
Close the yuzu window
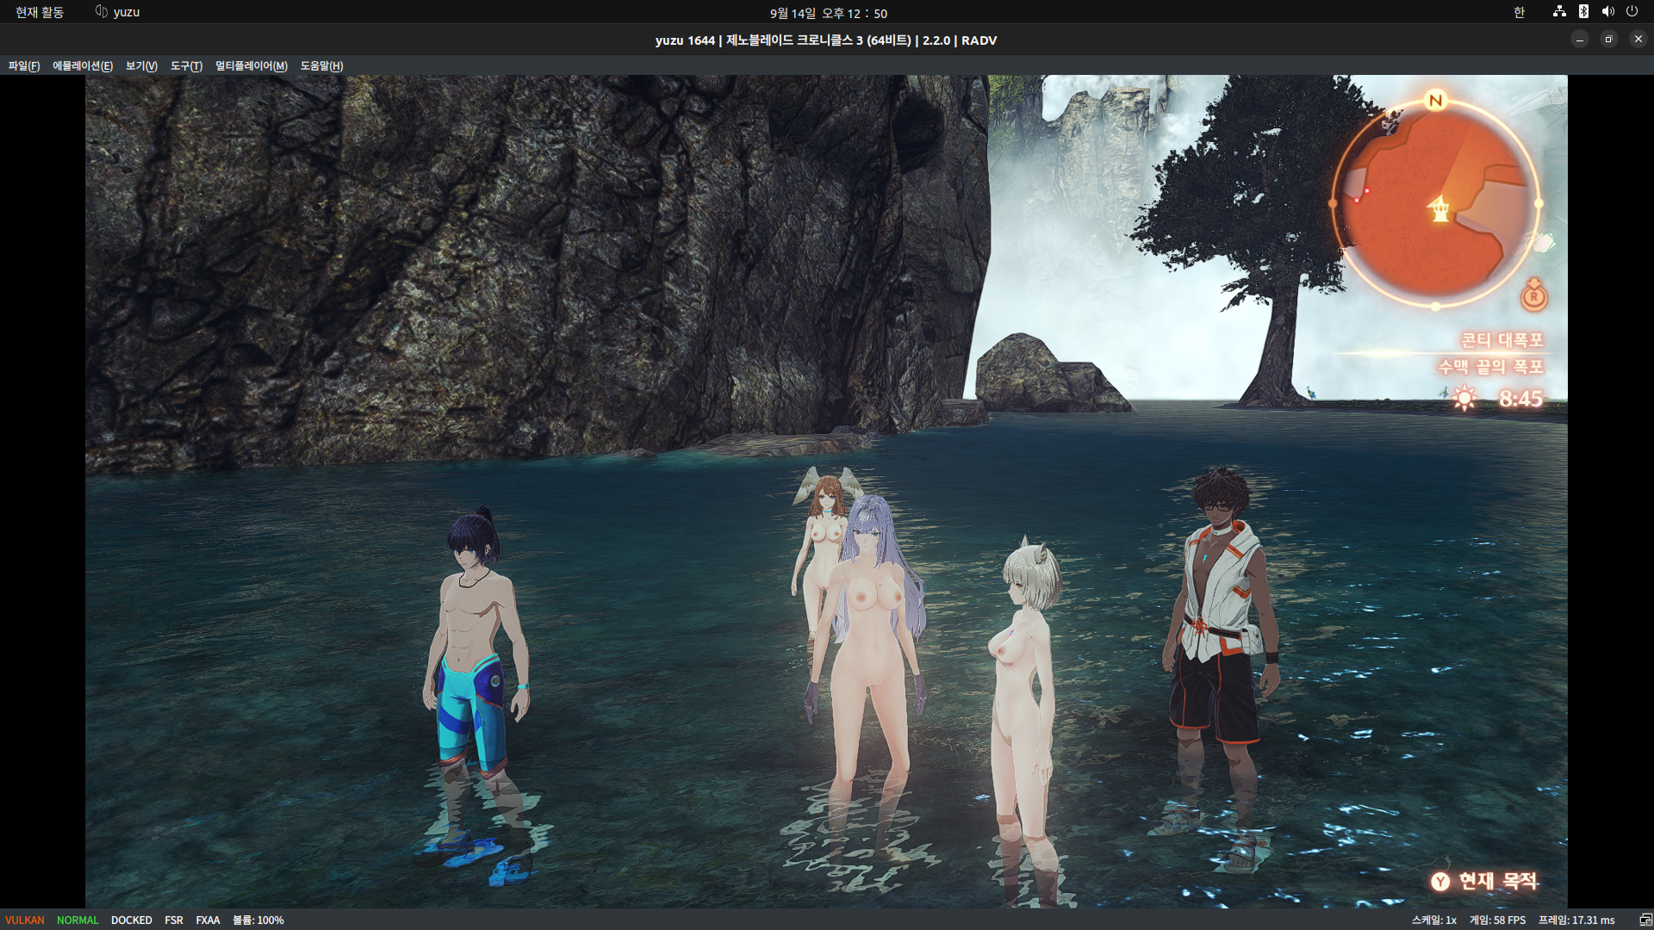1638,40
